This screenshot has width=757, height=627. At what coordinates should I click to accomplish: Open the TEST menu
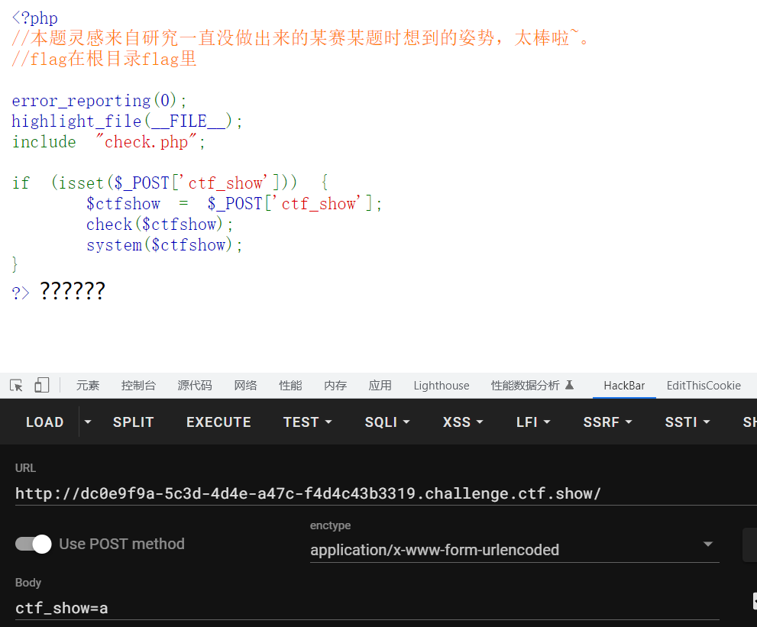307,422
